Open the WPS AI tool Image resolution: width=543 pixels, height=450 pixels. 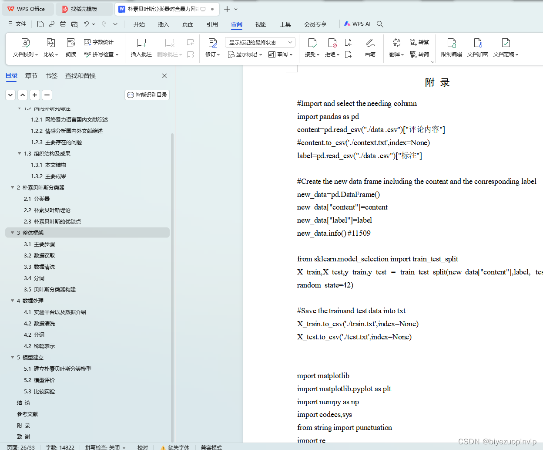coord(357,24)
